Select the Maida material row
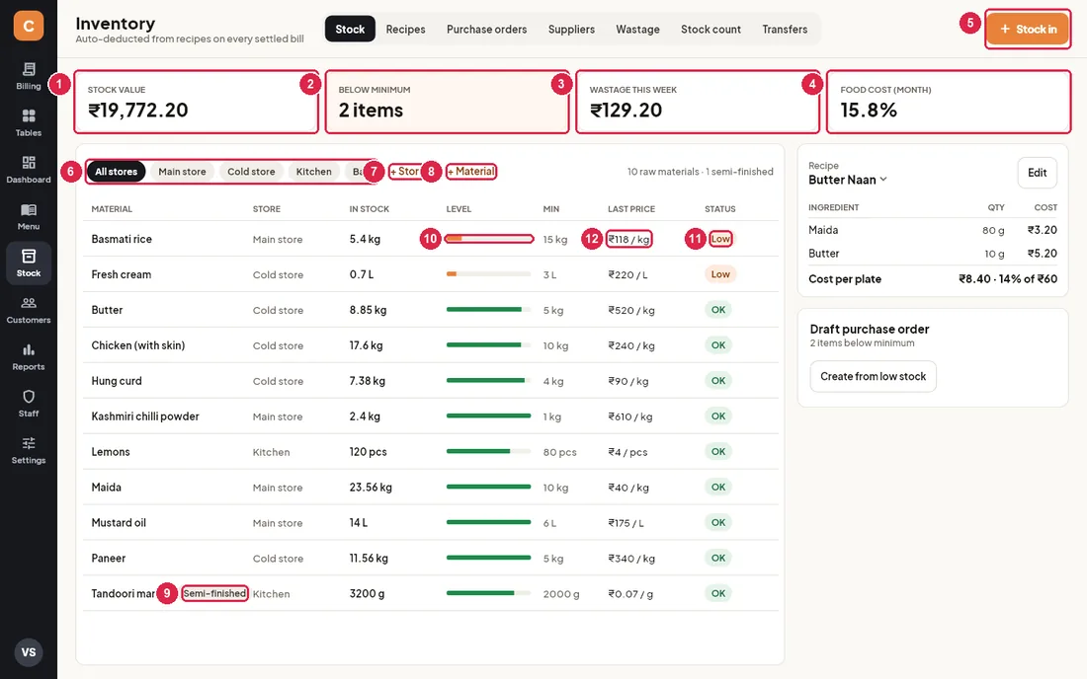 (431, 487)
